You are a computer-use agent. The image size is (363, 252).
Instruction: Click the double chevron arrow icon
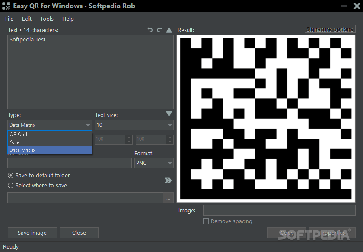(x=168, y=180)
